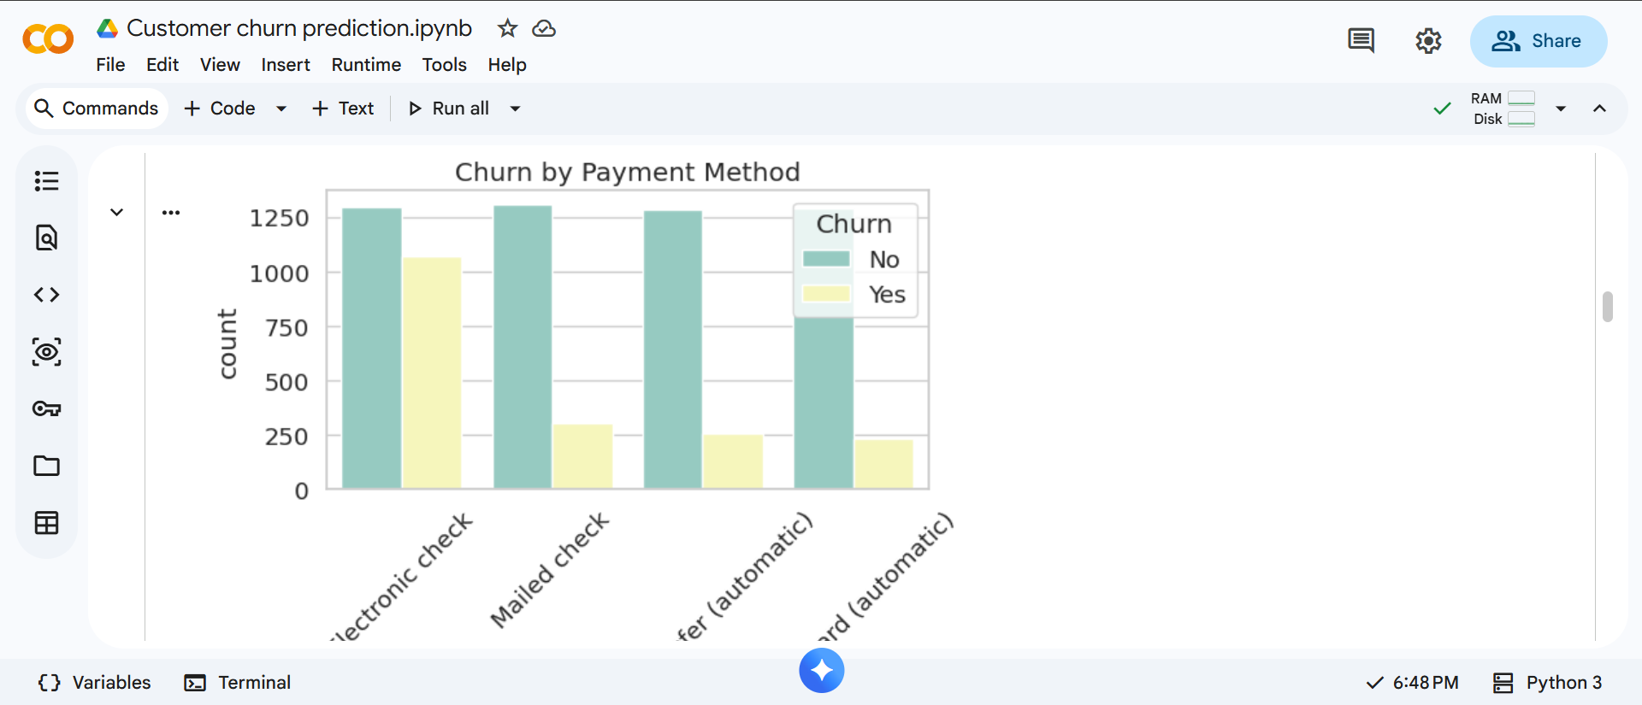Expand the Code insert dropdown arrow
Viewport: 1642px width, 705px height.
281,109
